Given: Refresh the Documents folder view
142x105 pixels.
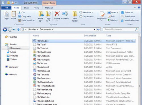Looking at the screenshot, I should 99,29.
